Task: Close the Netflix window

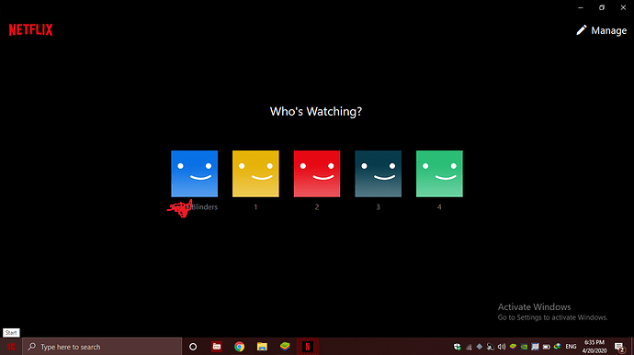Action: coord(623,7)
